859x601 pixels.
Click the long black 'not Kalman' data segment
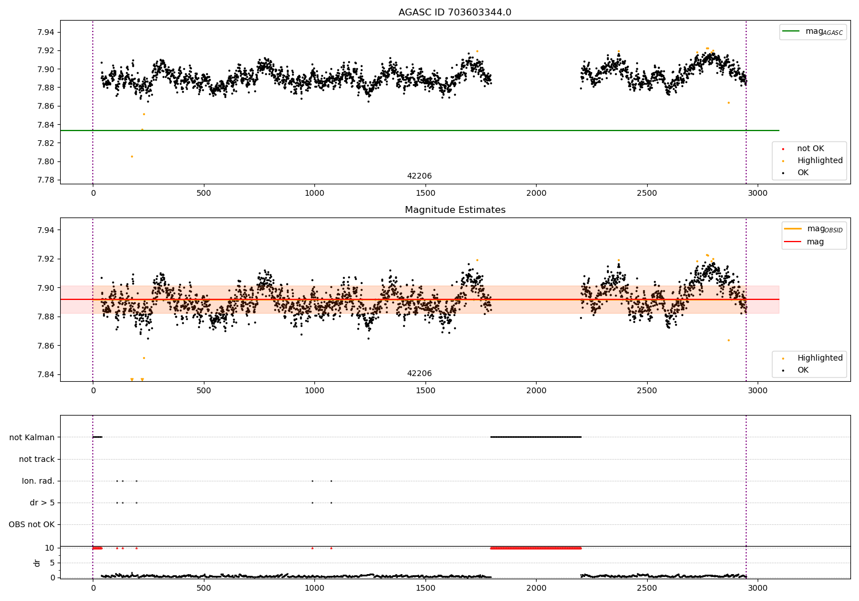point(535,437)
